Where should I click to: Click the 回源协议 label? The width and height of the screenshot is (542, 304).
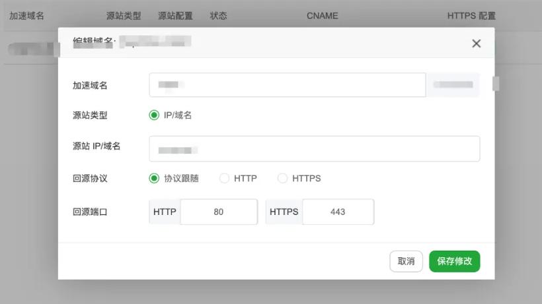[x=90, y=179]
